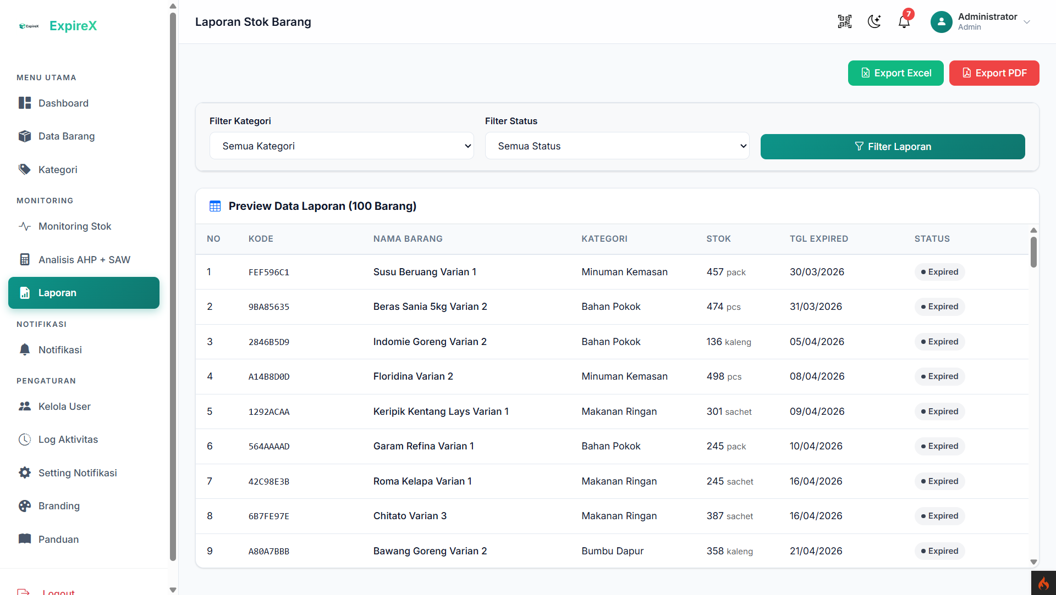1056x595 pixels.
Task: Click the Analisis AHP + SAW calculator icon
Action: [25, 260]
